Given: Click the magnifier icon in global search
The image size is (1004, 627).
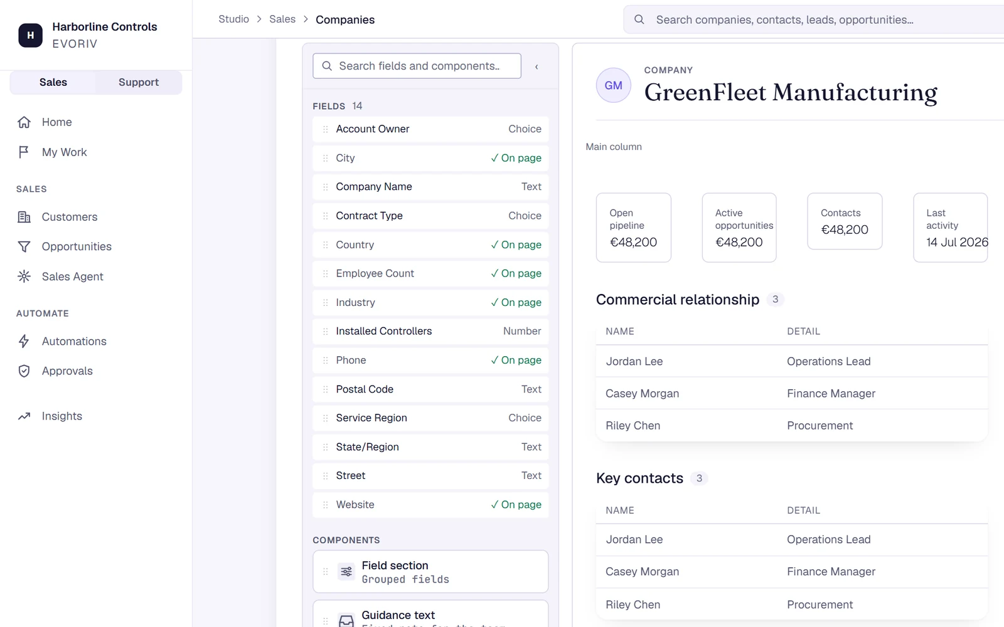Looking at the screenshot, I should pyautogui.click(x=639, y=19).
